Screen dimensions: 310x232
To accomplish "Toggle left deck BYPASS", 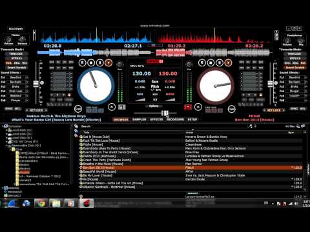I will coord(17,58).
